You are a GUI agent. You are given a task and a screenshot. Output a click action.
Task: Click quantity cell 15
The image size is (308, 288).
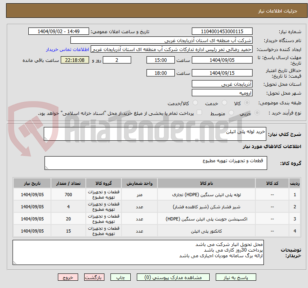click(x=68, y=231)
